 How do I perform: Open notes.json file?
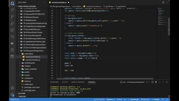[x=32, y=84]
